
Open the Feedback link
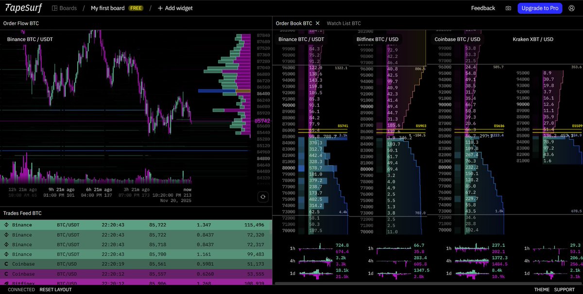click(483, 8)
